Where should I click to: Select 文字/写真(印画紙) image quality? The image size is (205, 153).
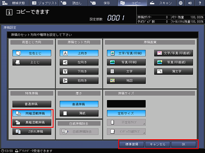[174, 53]
